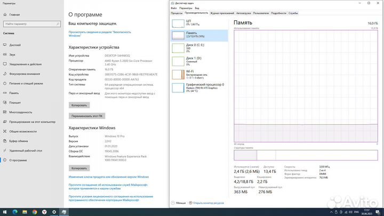Click the Windows 10 Pro edition value

114,136
